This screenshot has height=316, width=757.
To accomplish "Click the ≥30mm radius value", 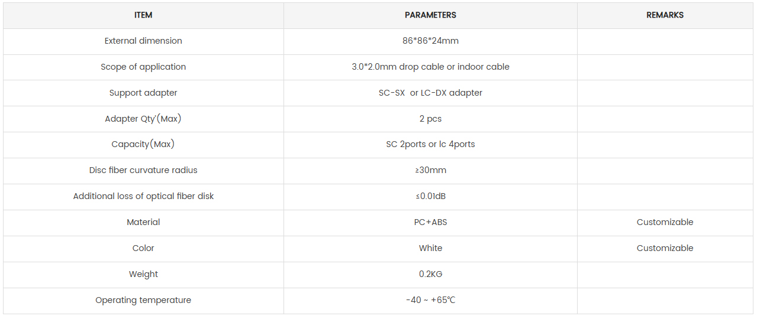I will [x=430, y=170].
